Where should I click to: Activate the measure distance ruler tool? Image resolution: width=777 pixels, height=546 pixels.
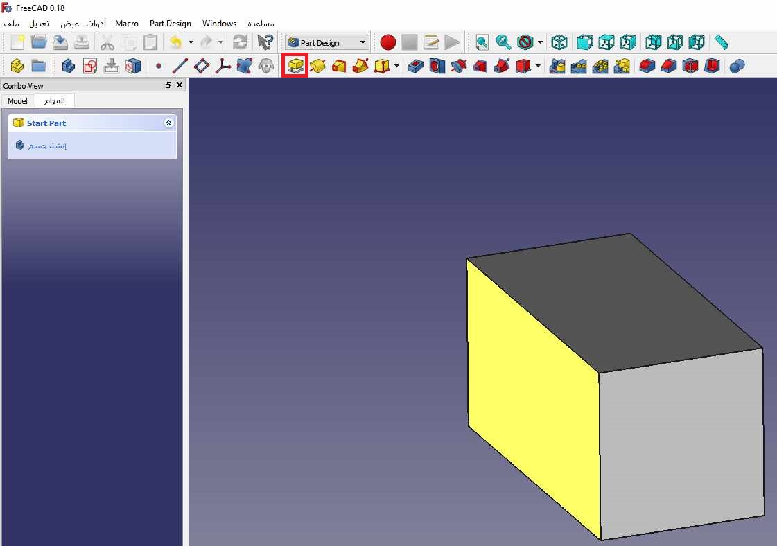pyautogui.click(x=722, y=42)
